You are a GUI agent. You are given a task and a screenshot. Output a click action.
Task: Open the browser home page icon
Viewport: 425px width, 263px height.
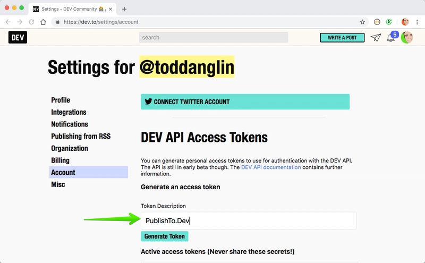click(x=43, y=22)
